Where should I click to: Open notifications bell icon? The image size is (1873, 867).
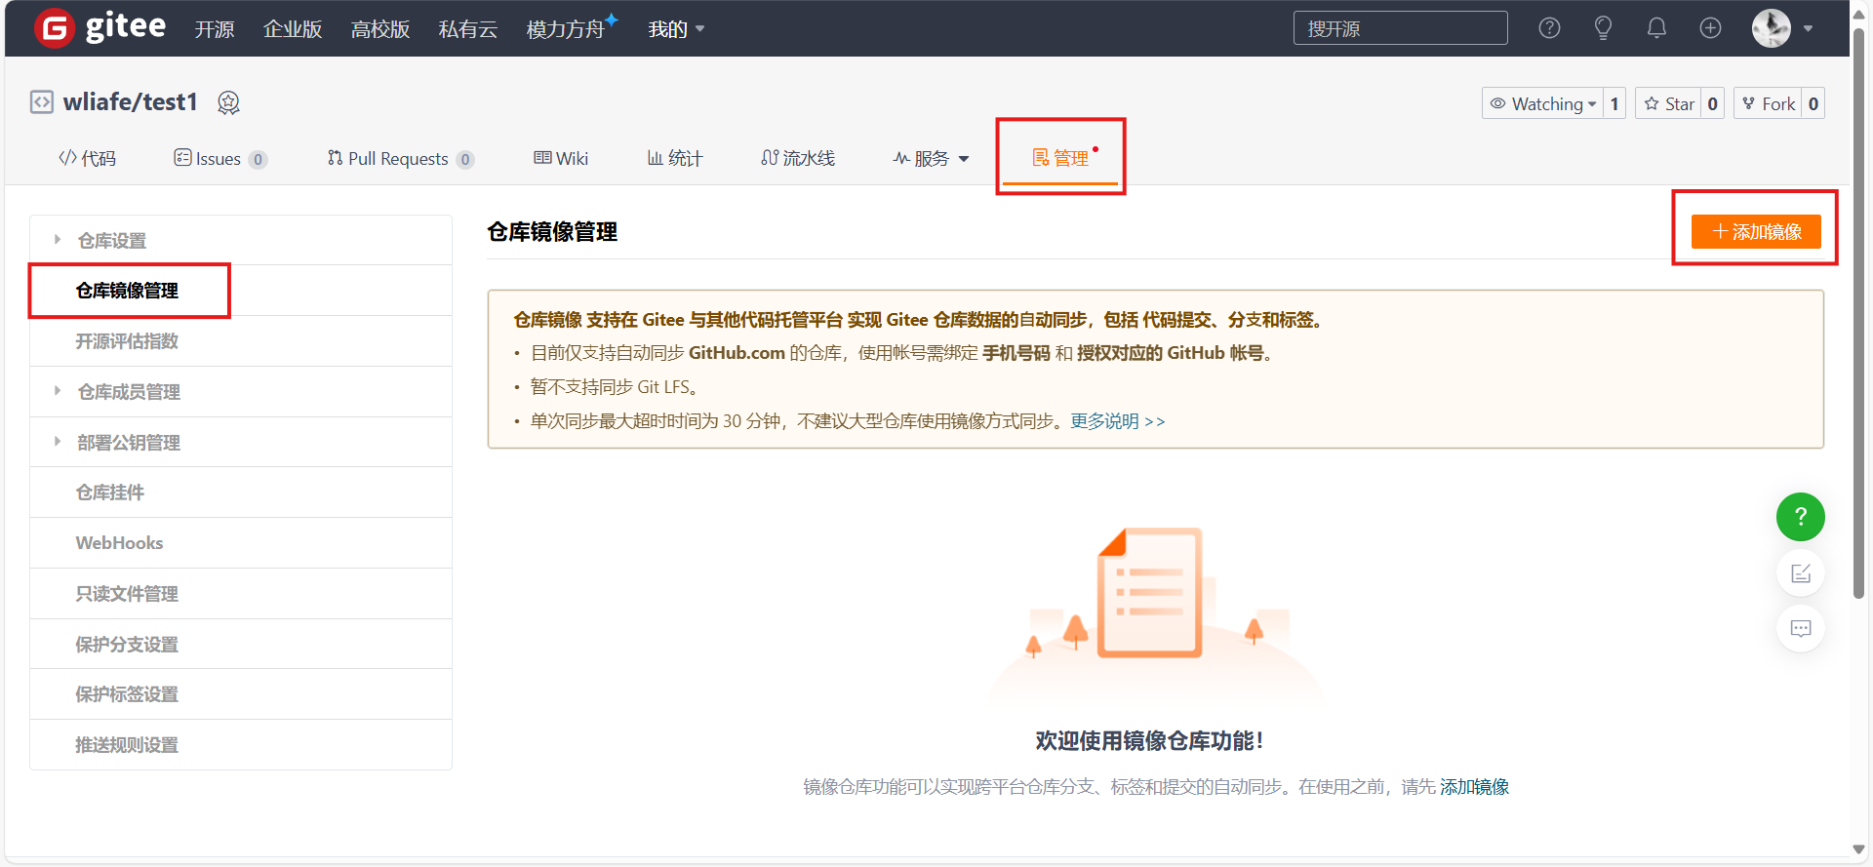(x=1656, y=28)
